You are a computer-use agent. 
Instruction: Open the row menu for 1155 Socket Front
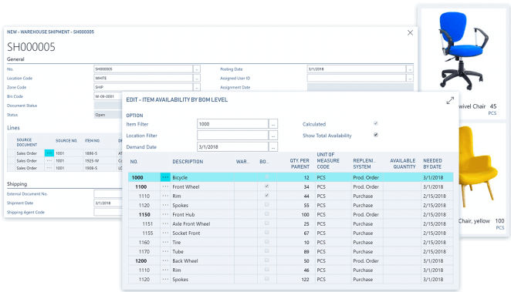pos(165,233)
